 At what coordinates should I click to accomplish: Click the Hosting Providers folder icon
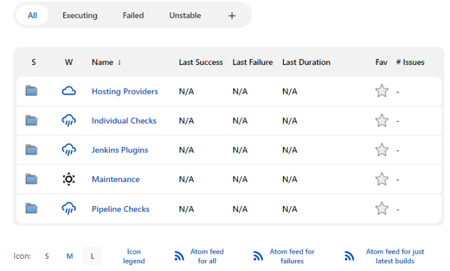32,91
